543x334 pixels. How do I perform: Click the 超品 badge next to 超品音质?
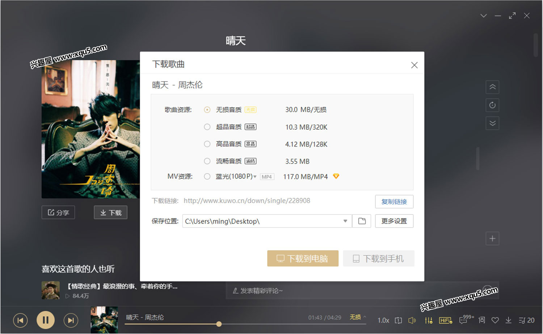click(x=251, y=127)
